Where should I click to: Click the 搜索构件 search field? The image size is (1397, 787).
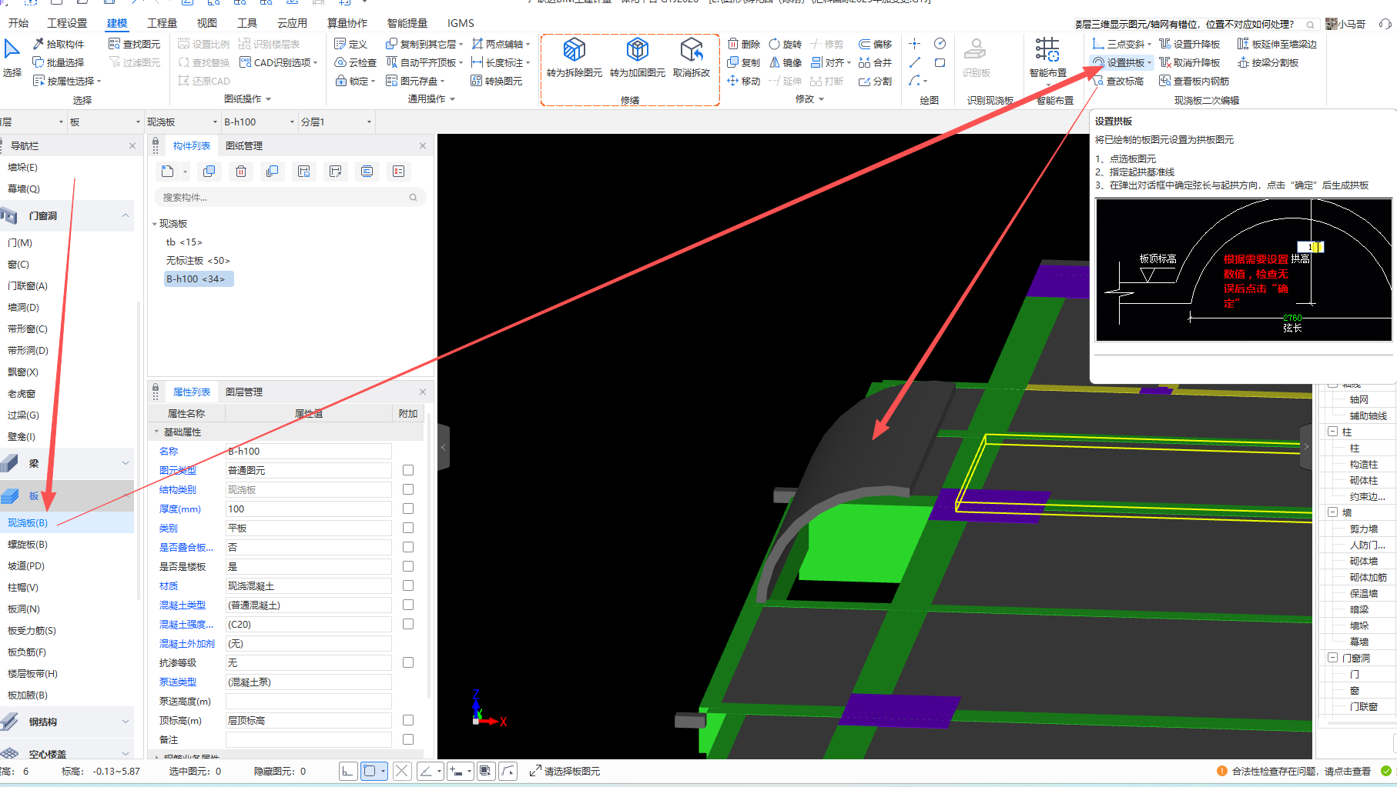[x=290, y=198]
